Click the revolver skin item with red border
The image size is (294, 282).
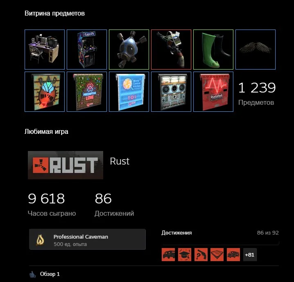coord(171,50)
